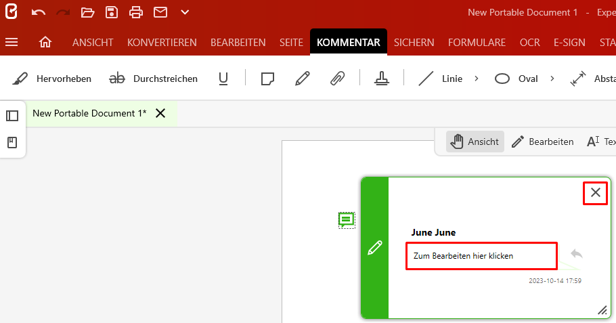Expand the Oval shape options arrow
Screen dimensions: 616x323
tap(552, 79)
